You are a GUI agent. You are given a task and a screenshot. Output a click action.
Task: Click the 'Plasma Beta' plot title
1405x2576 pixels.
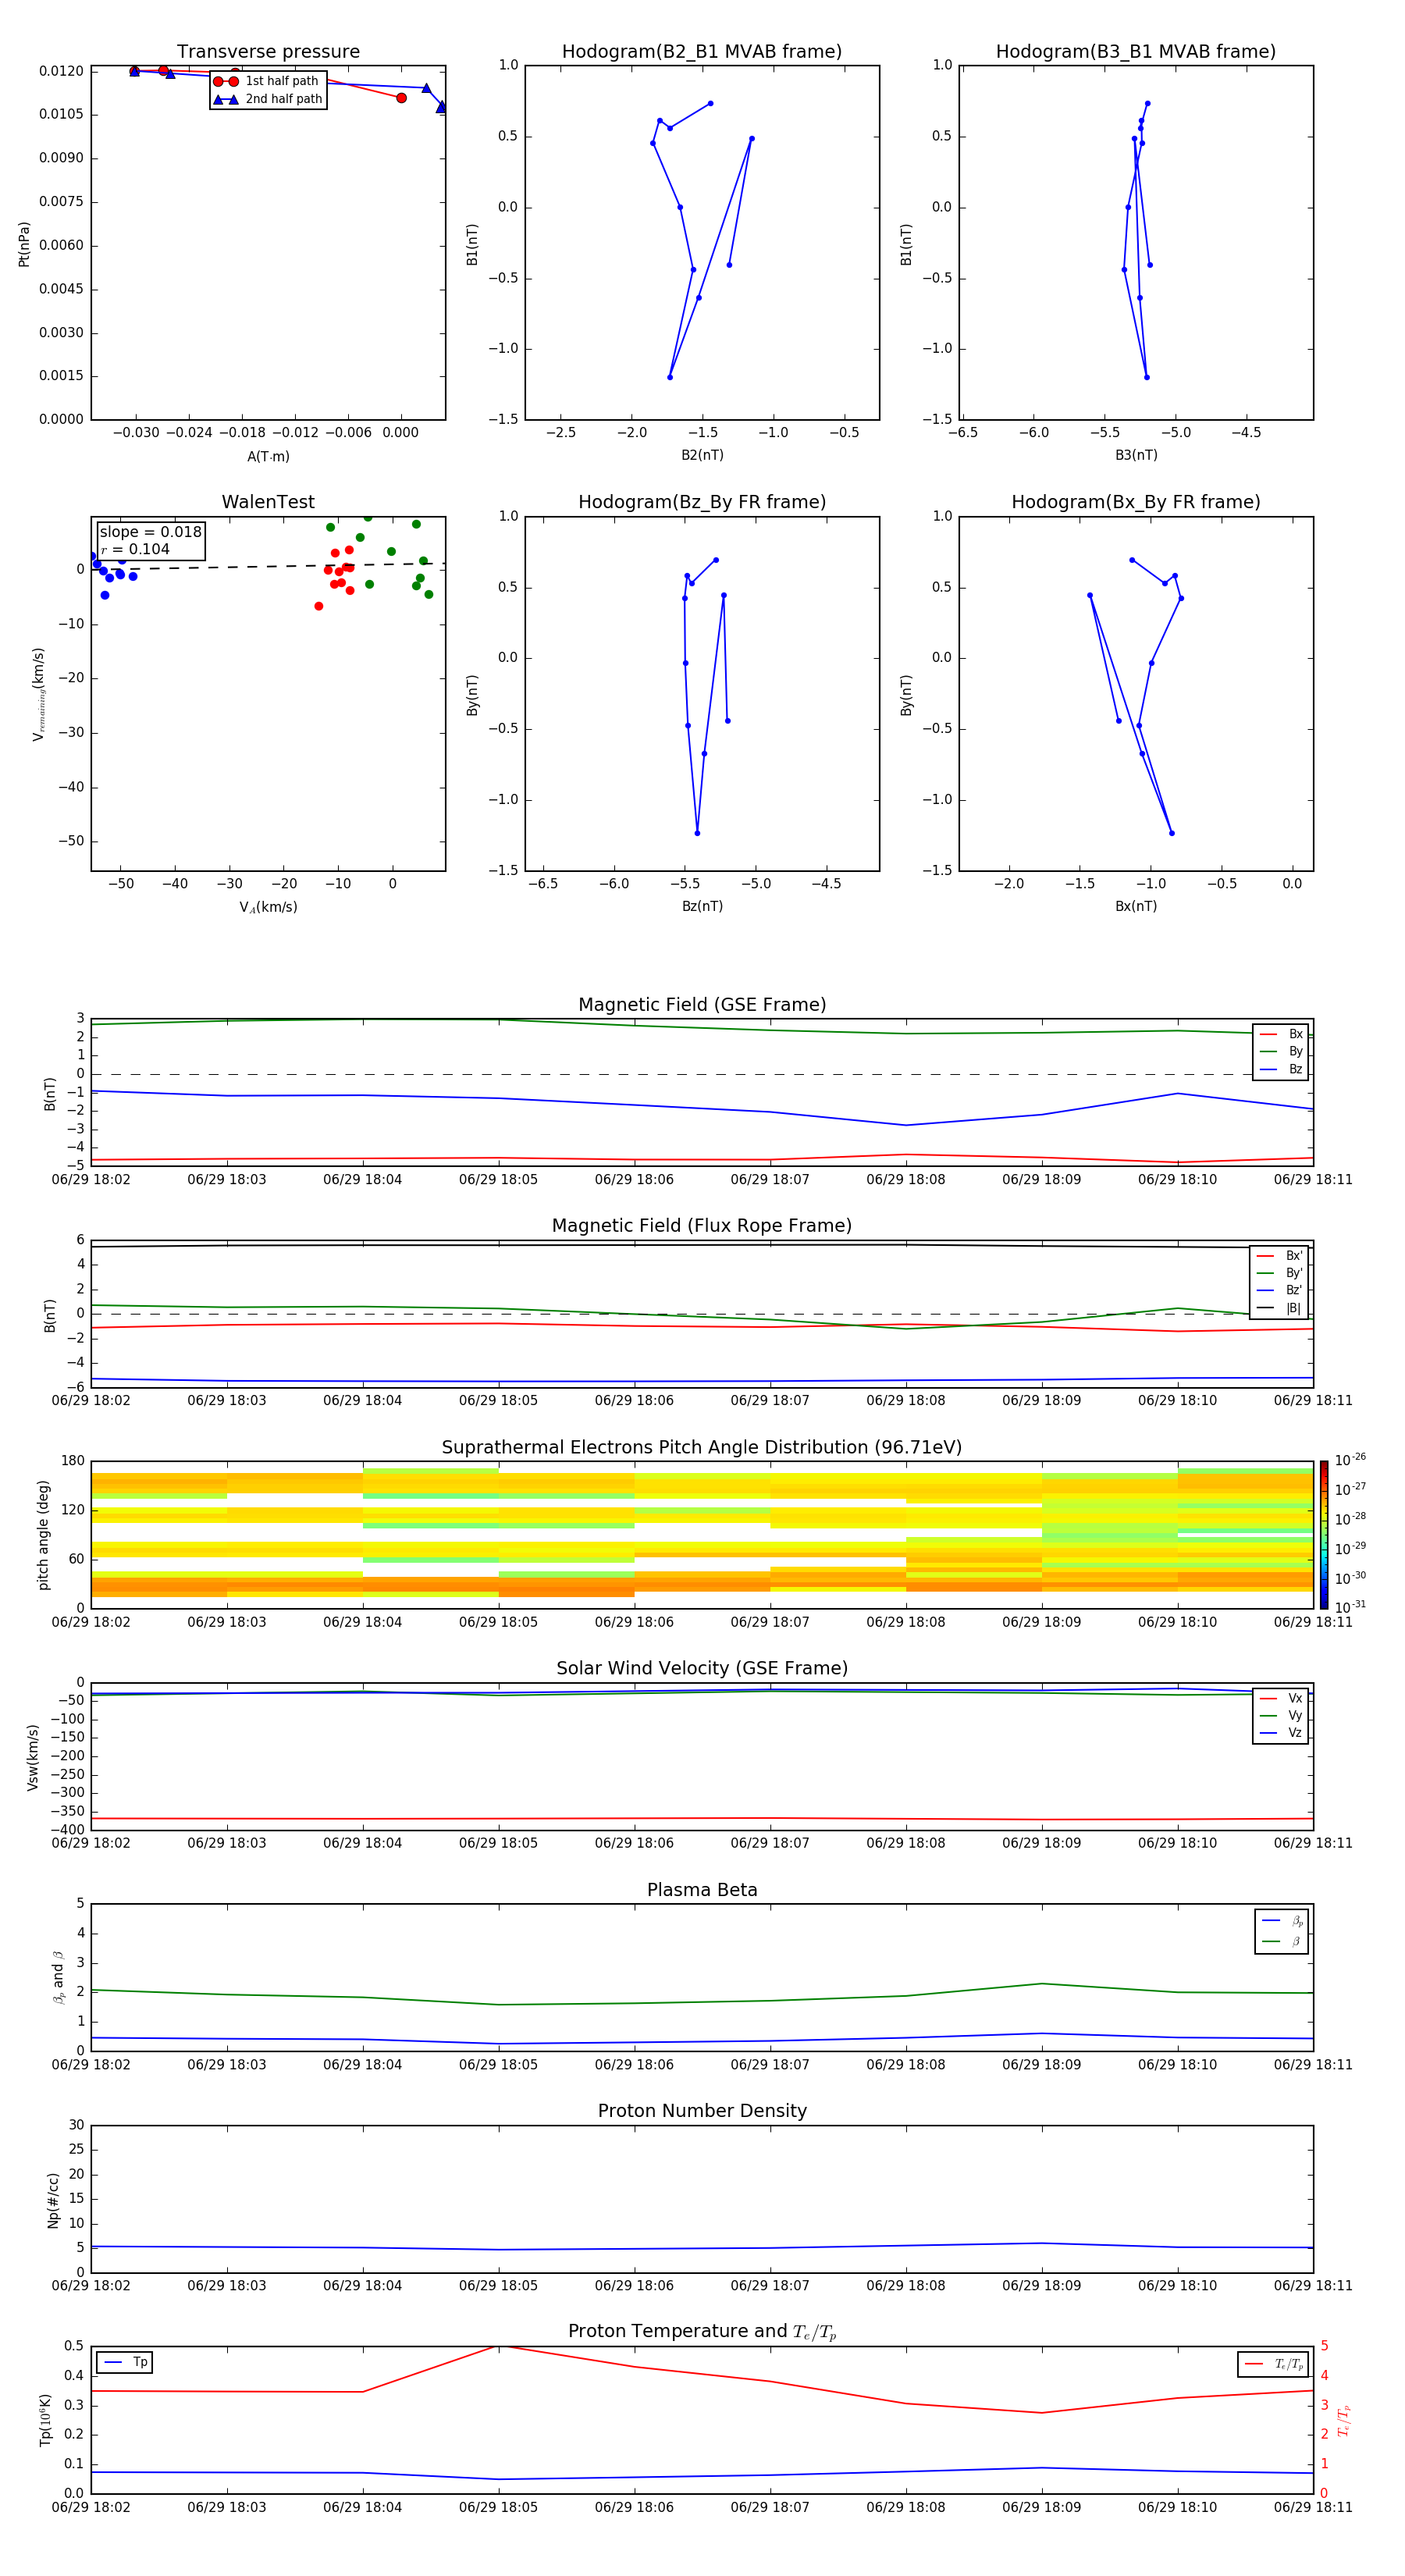point(702,1891)
